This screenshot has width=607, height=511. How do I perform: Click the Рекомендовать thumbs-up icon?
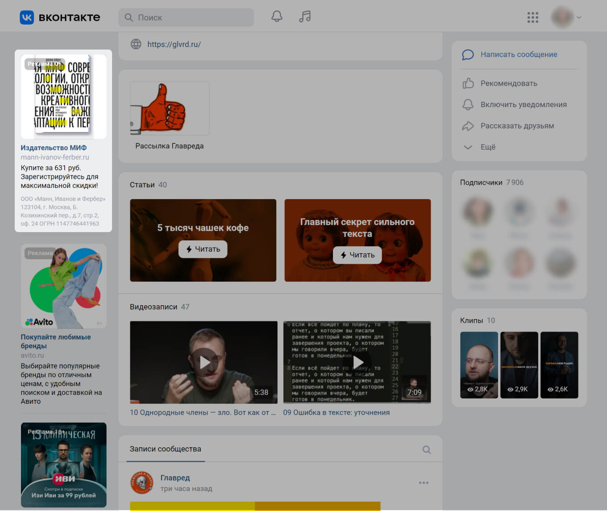tap(468, 83)
